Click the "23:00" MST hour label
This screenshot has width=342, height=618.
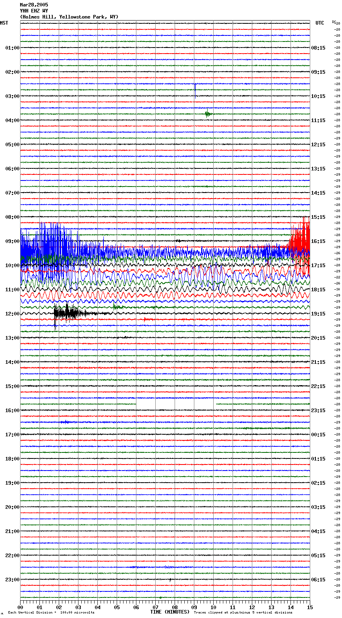tap(12, 580)
